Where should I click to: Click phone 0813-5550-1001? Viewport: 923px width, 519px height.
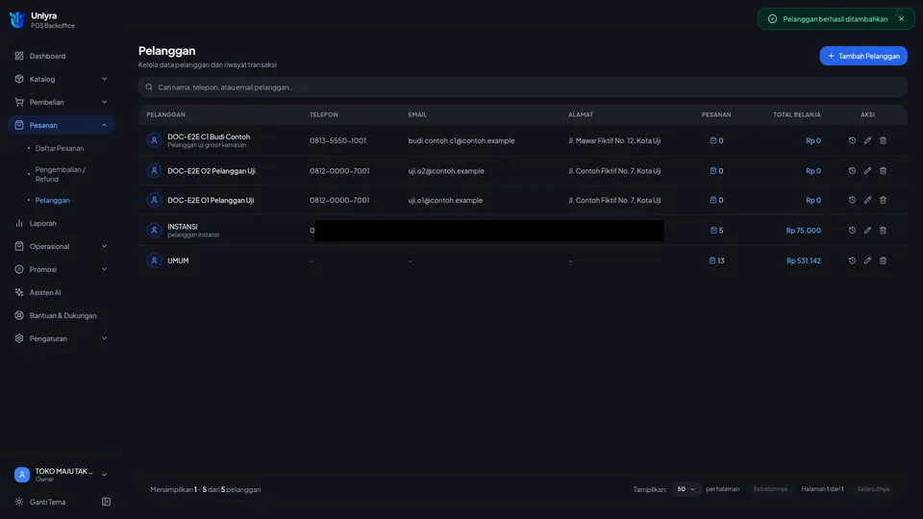(x=337, y=140)
